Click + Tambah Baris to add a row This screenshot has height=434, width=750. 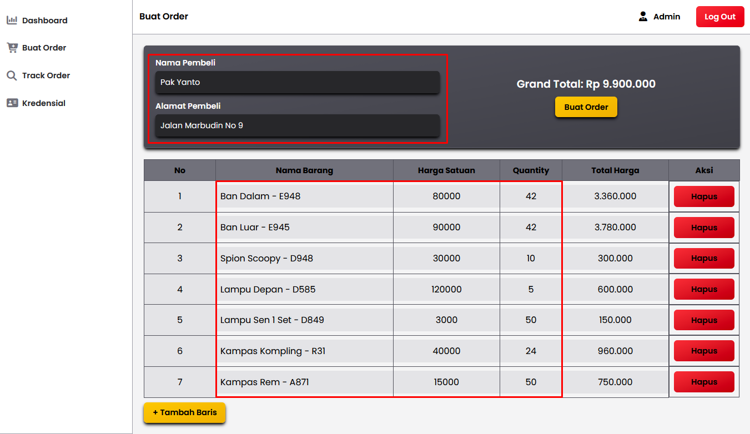[184, 413]
